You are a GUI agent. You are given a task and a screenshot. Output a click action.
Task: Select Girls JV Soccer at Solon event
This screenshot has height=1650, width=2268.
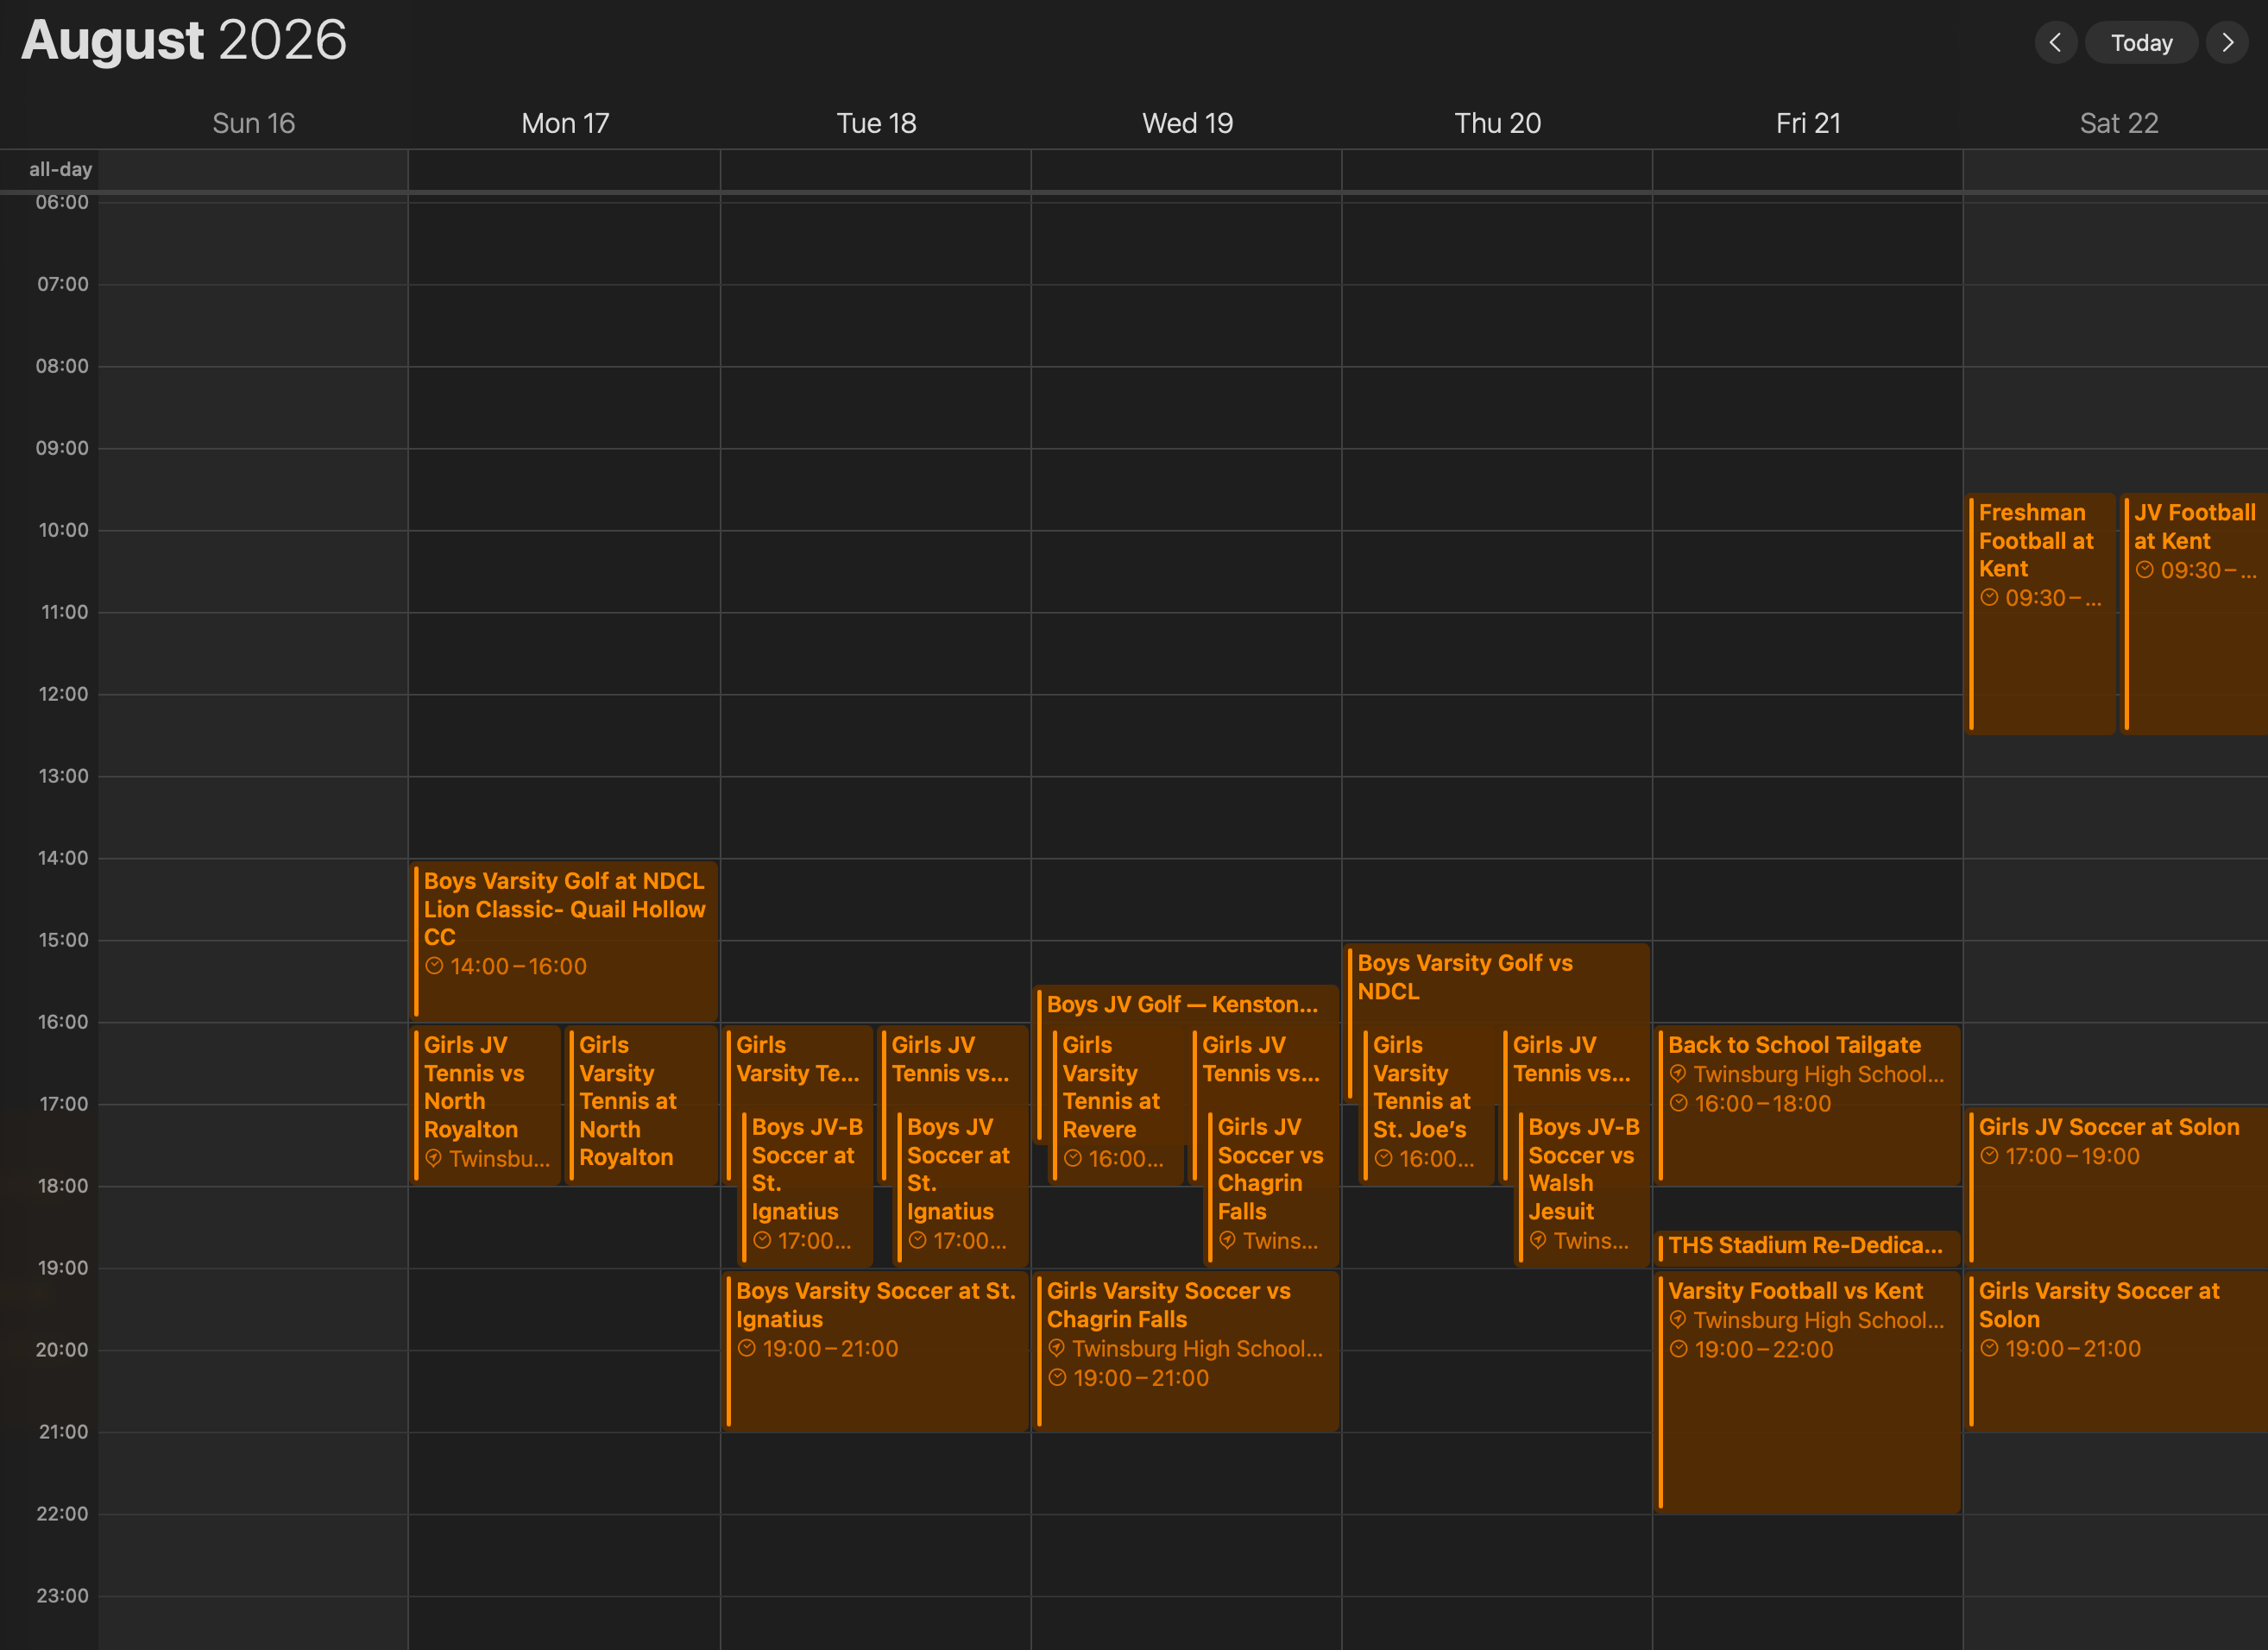[2118, 1187]
